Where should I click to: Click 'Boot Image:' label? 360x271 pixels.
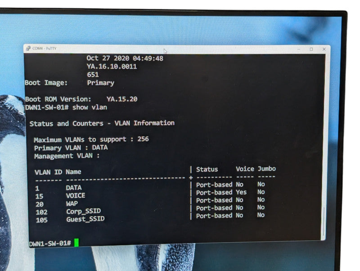46,83
